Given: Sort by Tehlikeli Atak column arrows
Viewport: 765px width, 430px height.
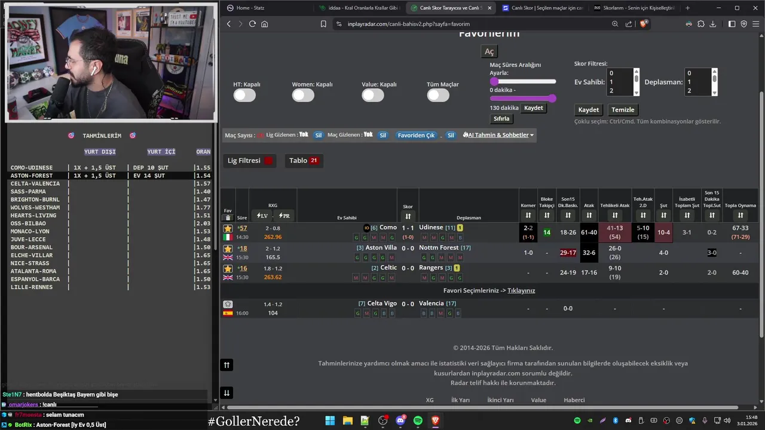Looking at the screenshot, I should 615,216.
